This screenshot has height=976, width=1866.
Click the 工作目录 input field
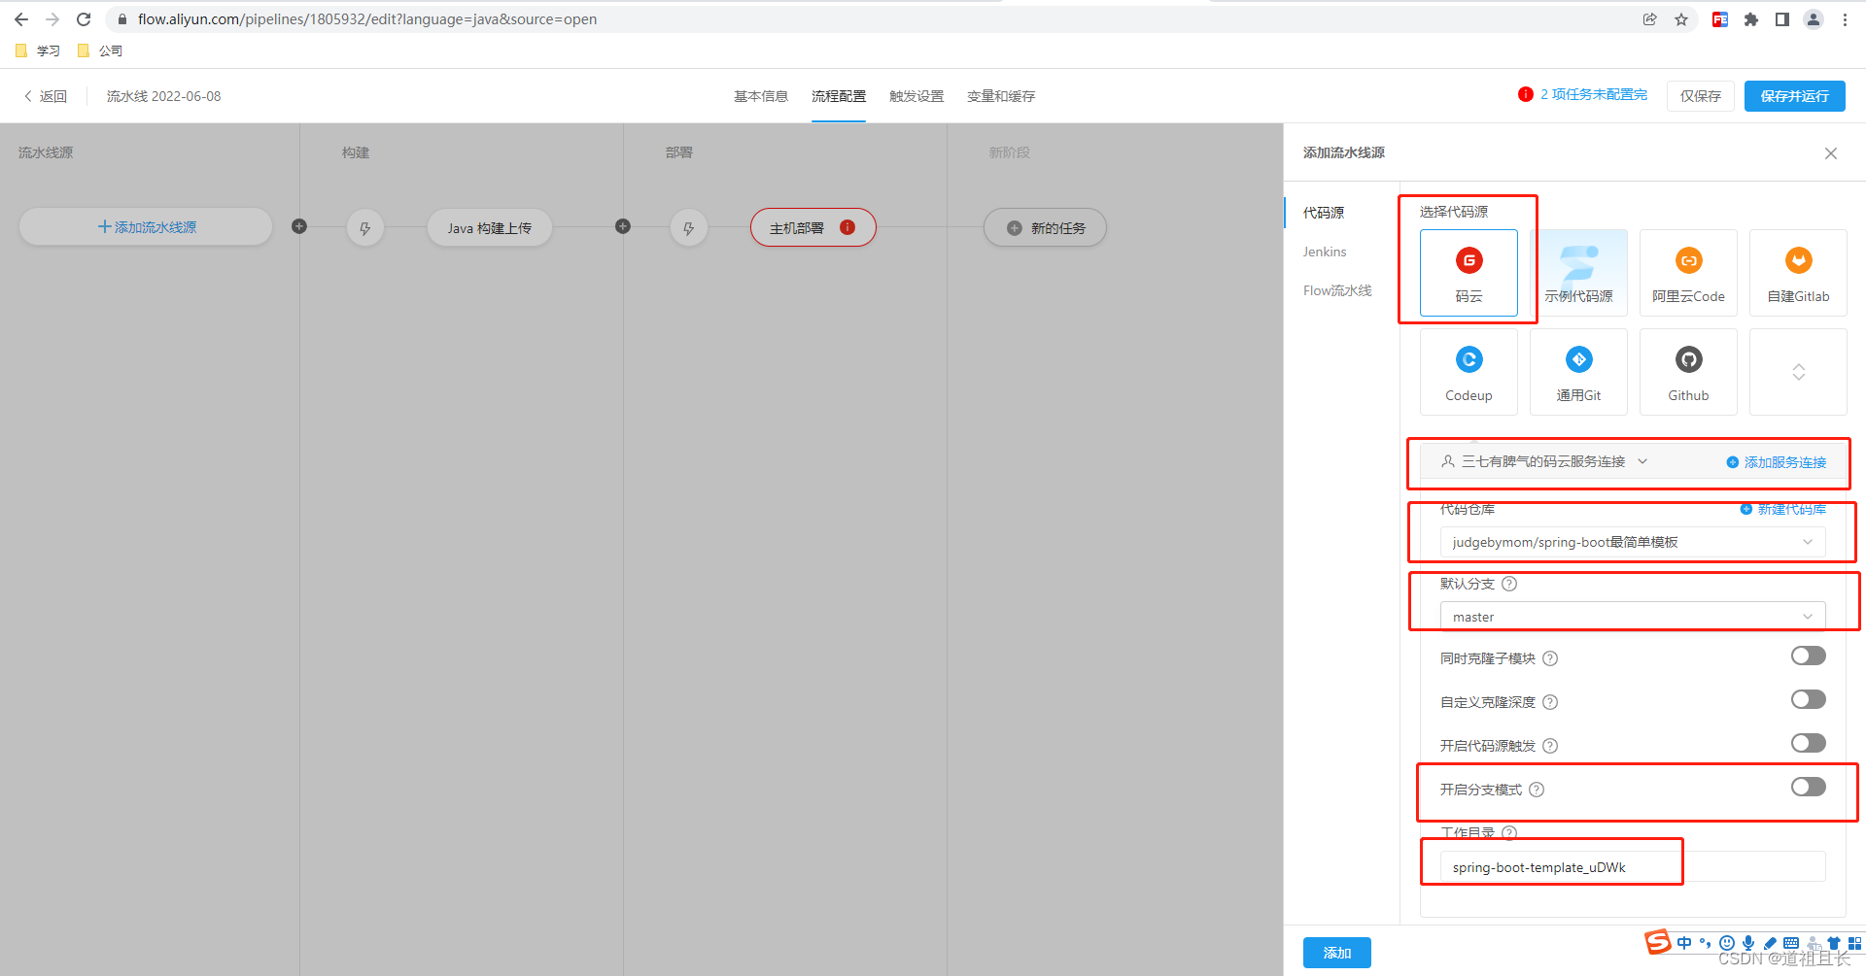[1633, 866]
